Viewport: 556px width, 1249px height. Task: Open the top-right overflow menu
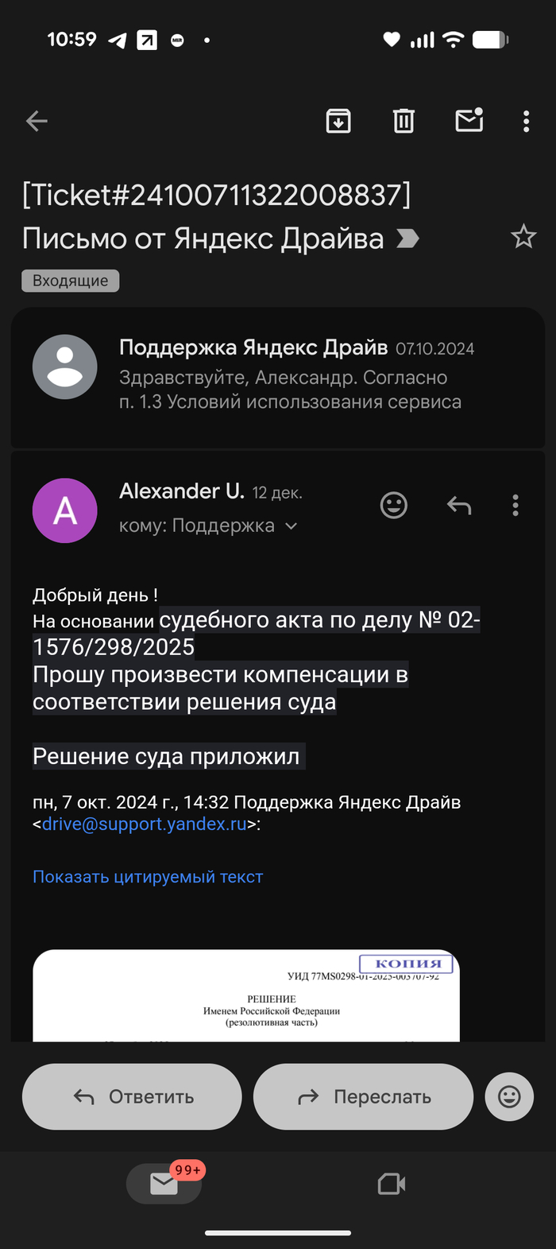[526, 121]
